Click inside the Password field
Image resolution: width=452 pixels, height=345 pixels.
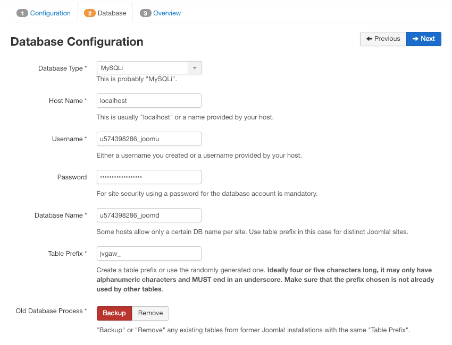[148, 177]
